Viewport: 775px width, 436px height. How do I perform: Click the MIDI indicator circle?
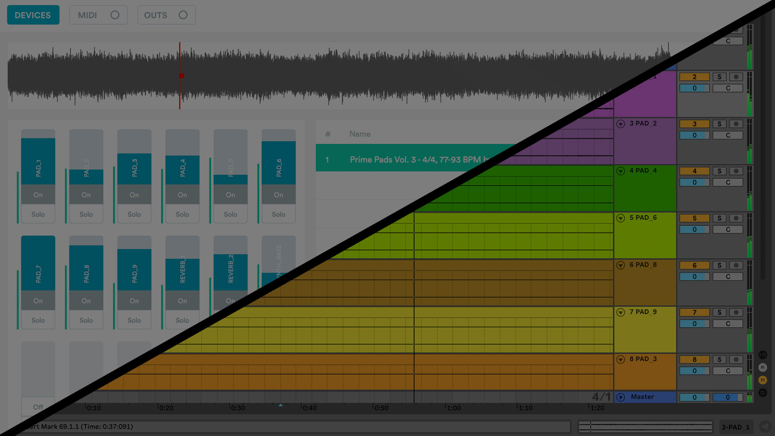click(115, 15)
